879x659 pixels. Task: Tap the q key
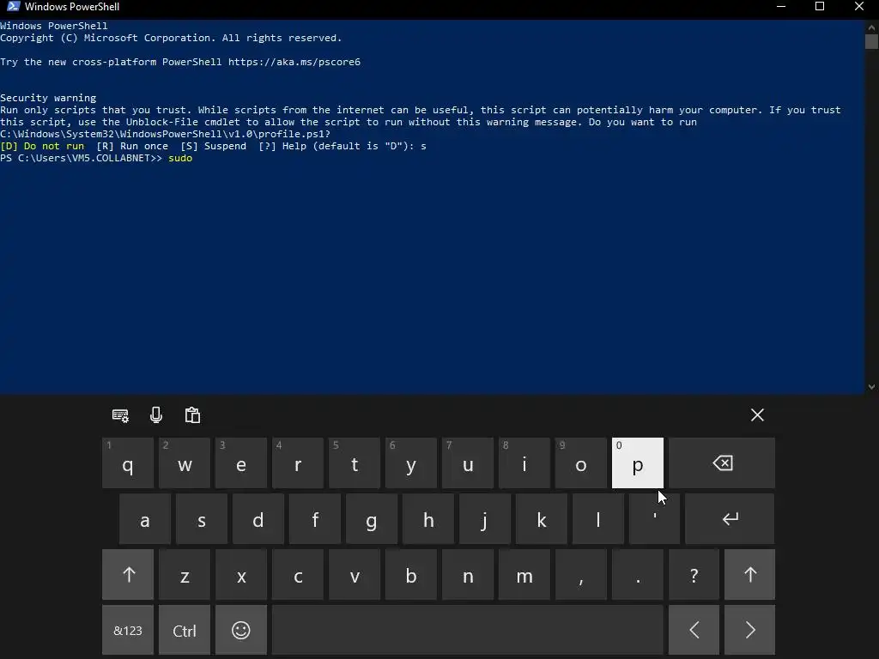coord(128,463)
